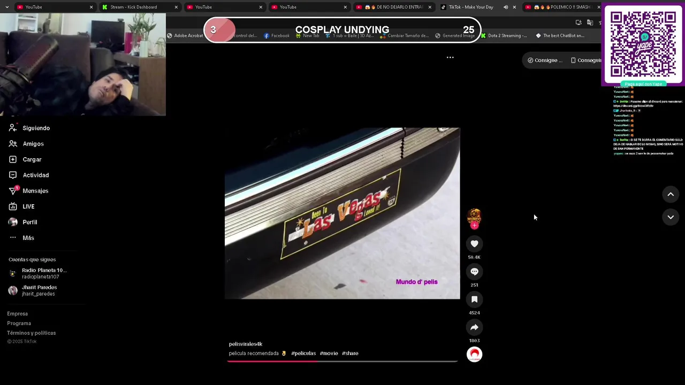Seek on the video progress bar
Viewport: 685px width, 385px height.
point(342,361)
